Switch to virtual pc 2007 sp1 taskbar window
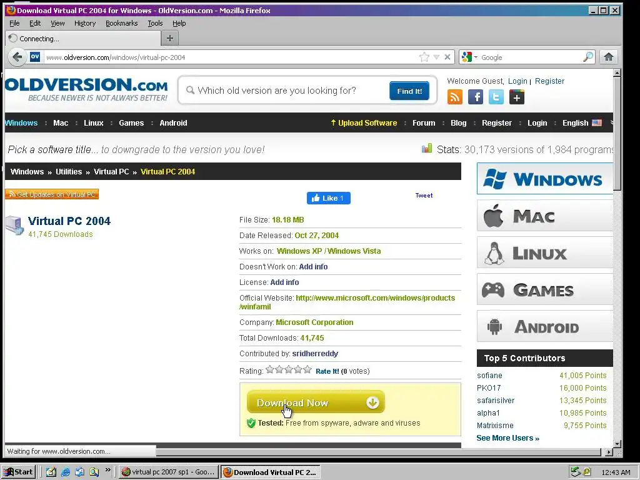Viewport: 640px width, 480px height. [x=168, y=472]
